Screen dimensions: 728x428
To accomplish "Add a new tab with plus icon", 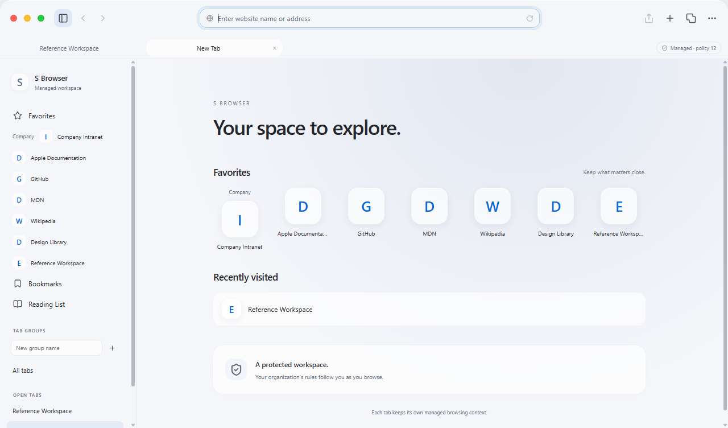I will coord(670,18).
